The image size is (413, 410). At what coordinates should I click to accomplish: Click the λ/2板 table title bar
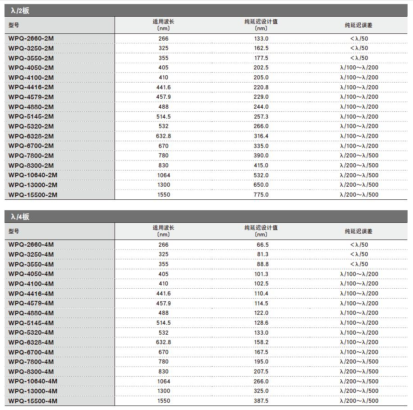tap(206, 11)
